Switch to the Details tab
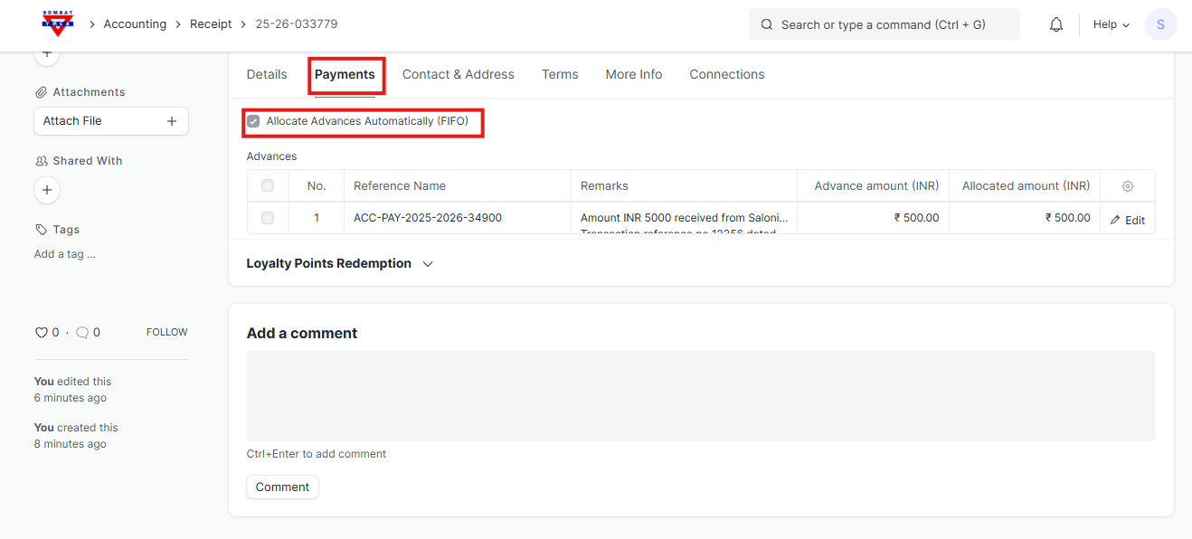1192x539 pixels. 267,75
